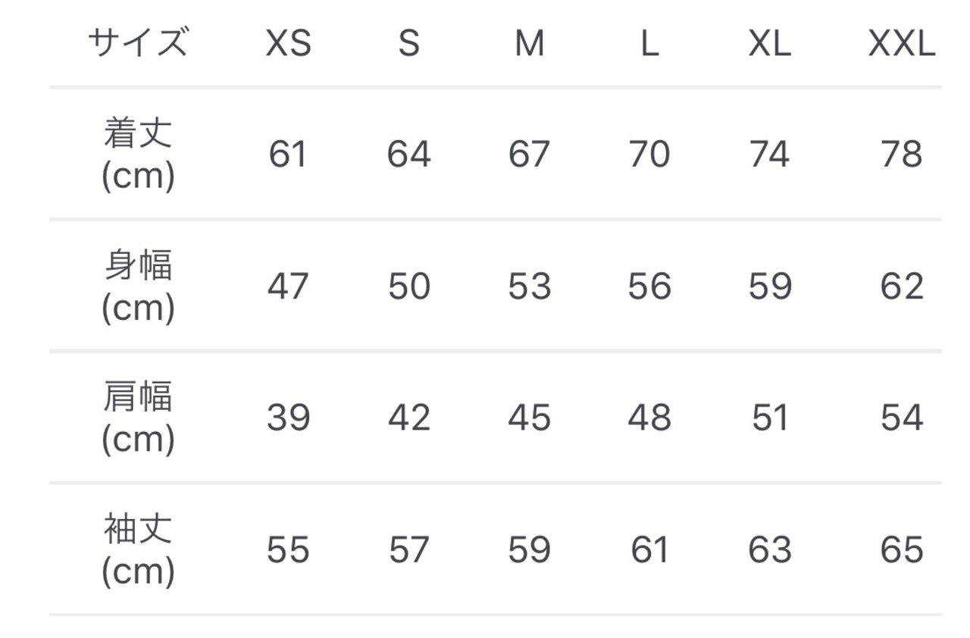
Task: Click the 肩幅 (cm) row label
Action: 138,418
